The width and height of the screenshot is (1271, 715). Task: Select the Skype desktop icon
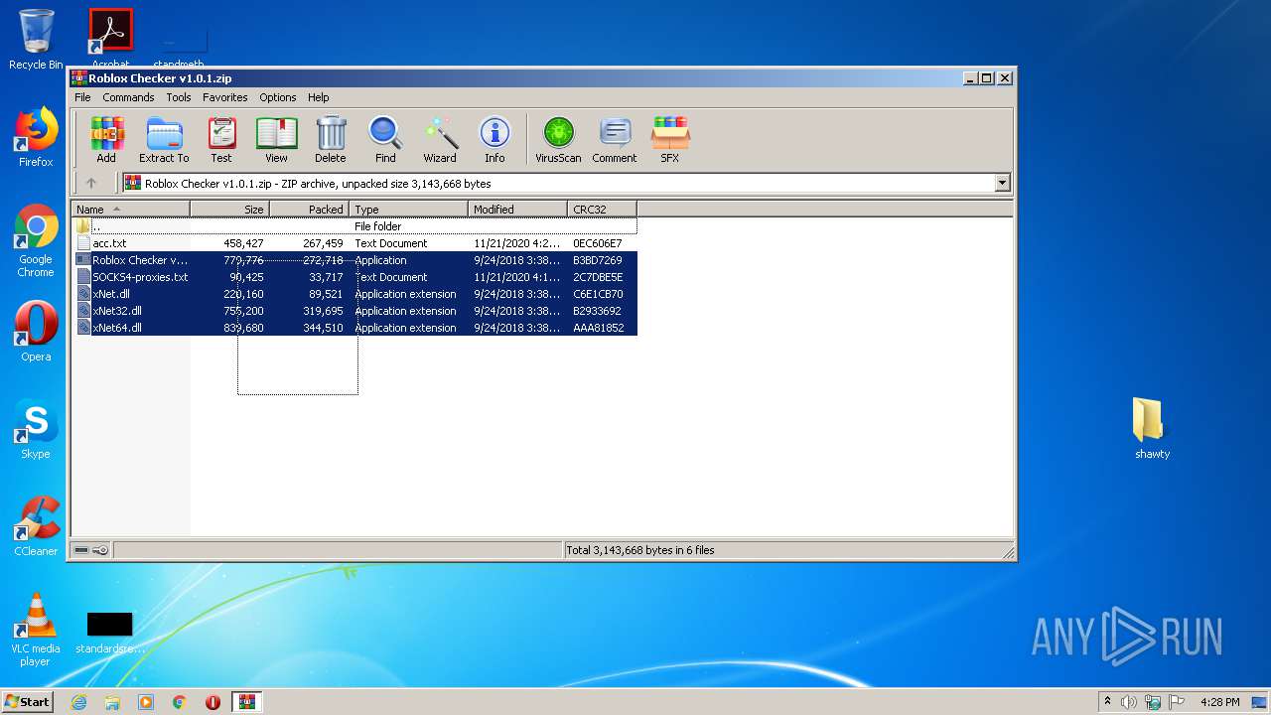[36, 429]
